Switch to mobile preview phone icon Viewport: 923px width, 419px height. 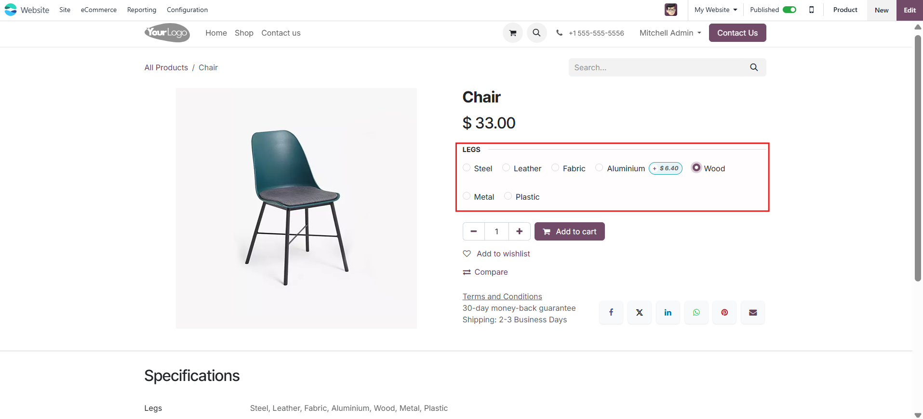tap(812, 10)
